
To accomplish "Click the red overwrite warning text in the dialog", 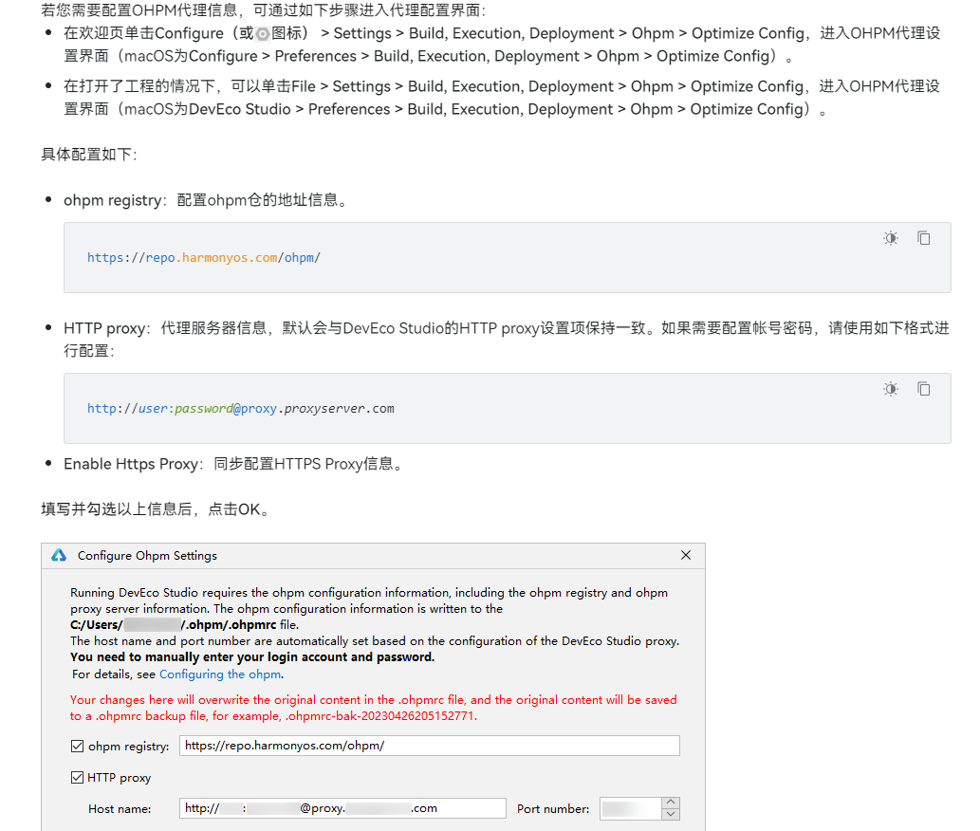I will [373, 708].
